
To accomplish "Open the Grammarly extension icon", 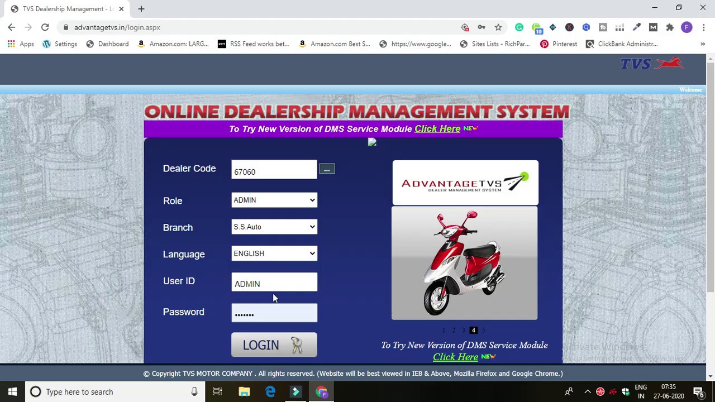I will (x=519, y=27).
